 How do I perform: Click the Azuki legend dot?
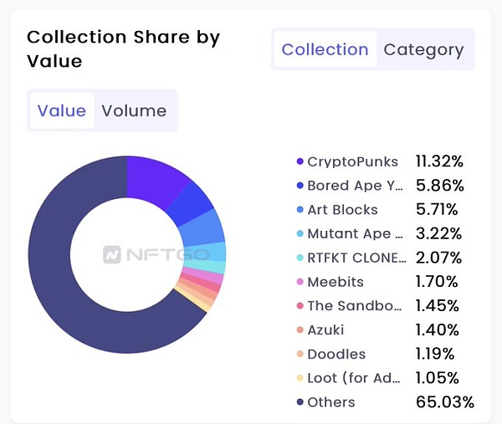[x=300, y=330]
